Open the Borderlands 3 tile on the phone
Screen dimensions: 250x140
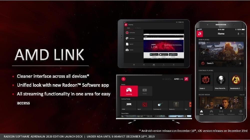click(x=236, y=82)
